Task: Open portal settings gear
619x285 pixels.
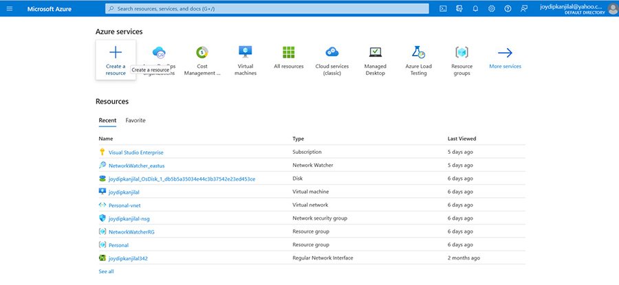Action: [x=491, y=9]
